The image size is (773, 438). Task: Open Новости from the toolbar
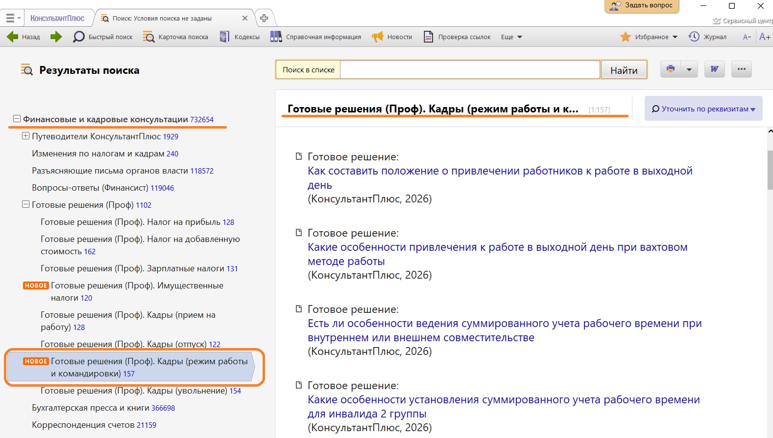click(x=392, y=37)
